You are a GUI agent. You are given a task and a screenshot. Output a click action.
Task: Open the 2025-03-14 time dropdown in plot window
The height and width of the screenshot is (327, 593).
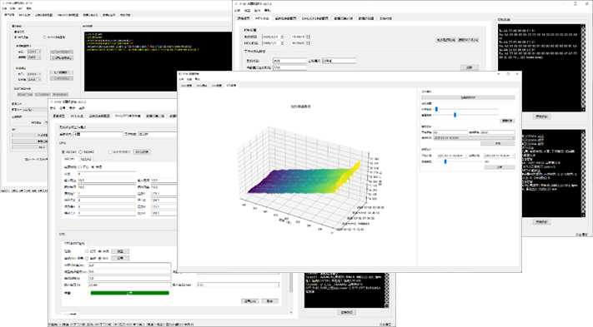click(474, 138)
